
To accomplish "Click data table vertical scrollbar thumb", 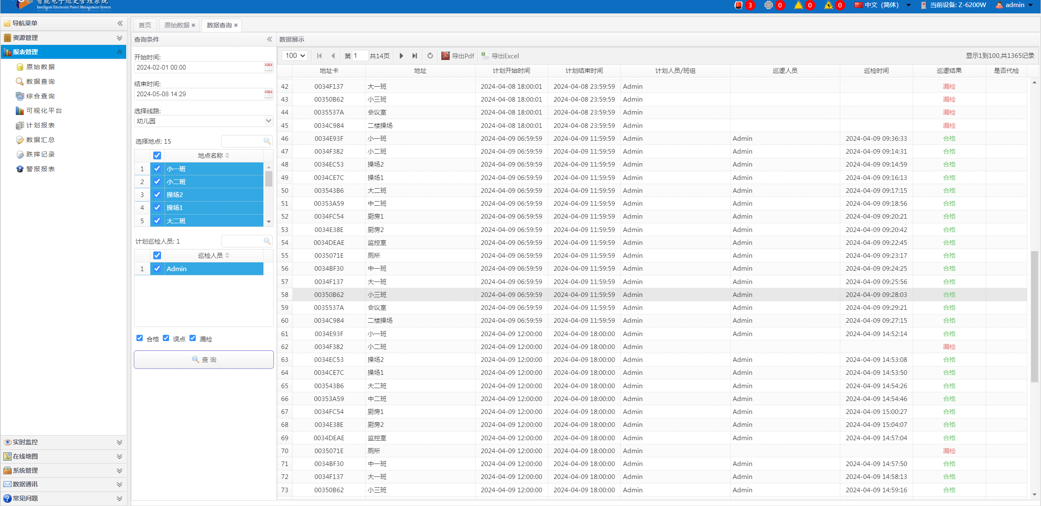I will point(1034,317).
